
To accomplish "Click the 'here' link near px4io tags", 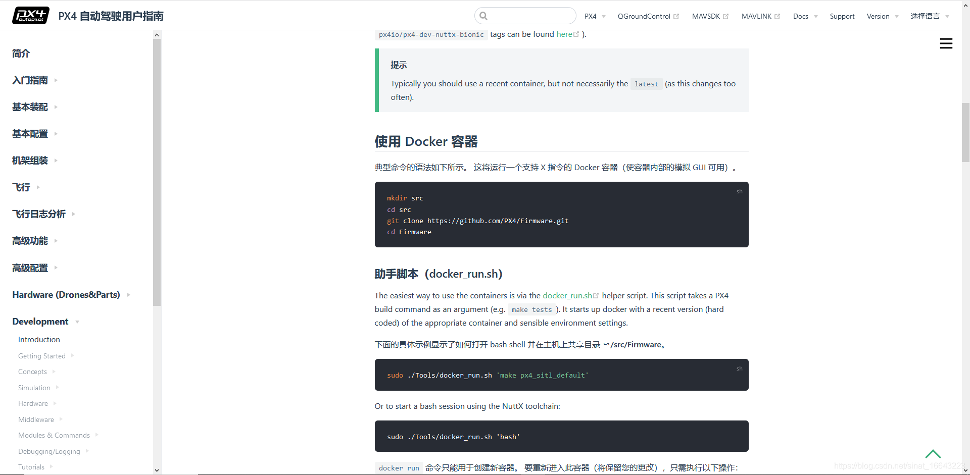I will (565, 34).
